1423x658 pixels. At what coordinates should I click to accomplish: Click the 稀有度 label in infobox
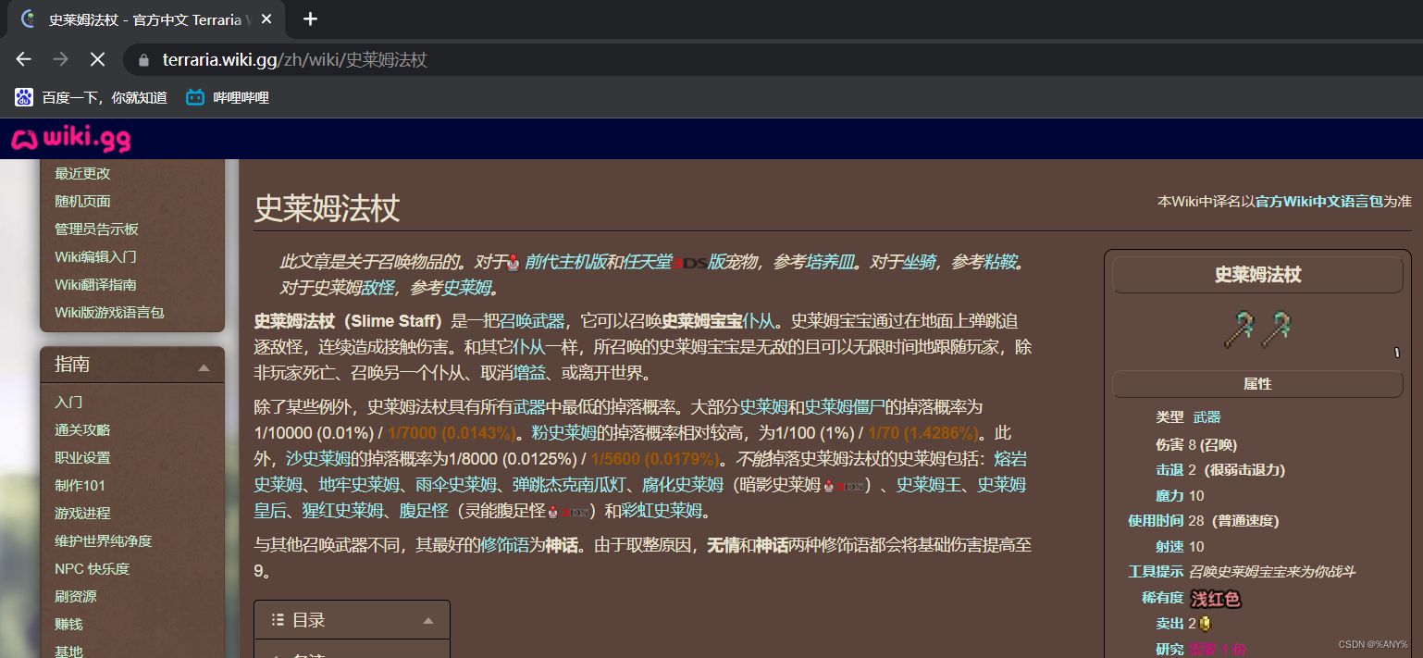[1163, 598]
